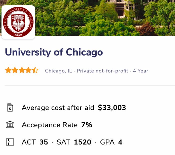Select the ACT 35 score
This screenshot has width=175, height=155.
point(35,142)
